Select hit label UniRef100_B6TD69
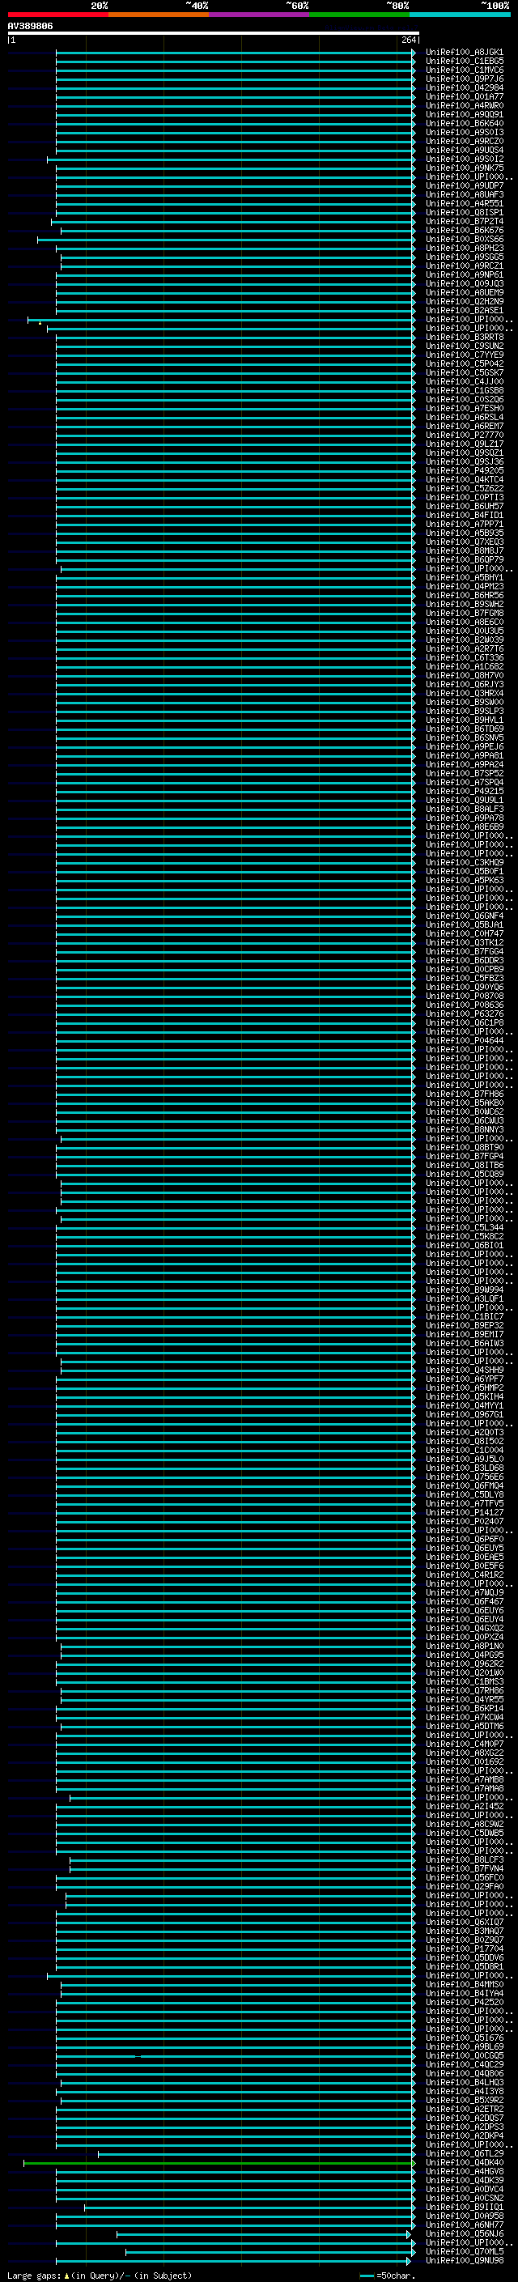The height and width of the screenshot is (2282, 518). (464, 729)
